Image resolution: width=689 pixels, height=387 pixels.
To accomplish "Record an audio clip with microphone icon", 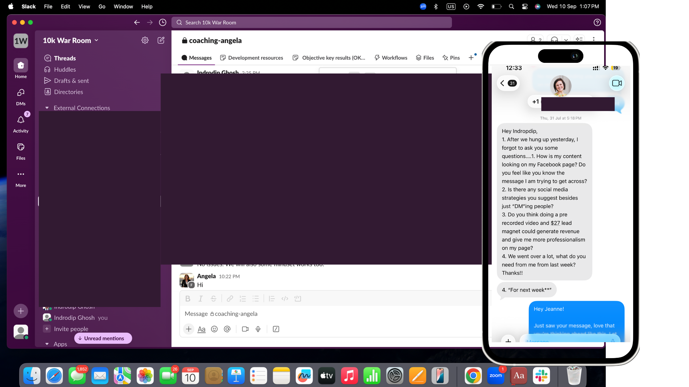I will tap(258, 329).
